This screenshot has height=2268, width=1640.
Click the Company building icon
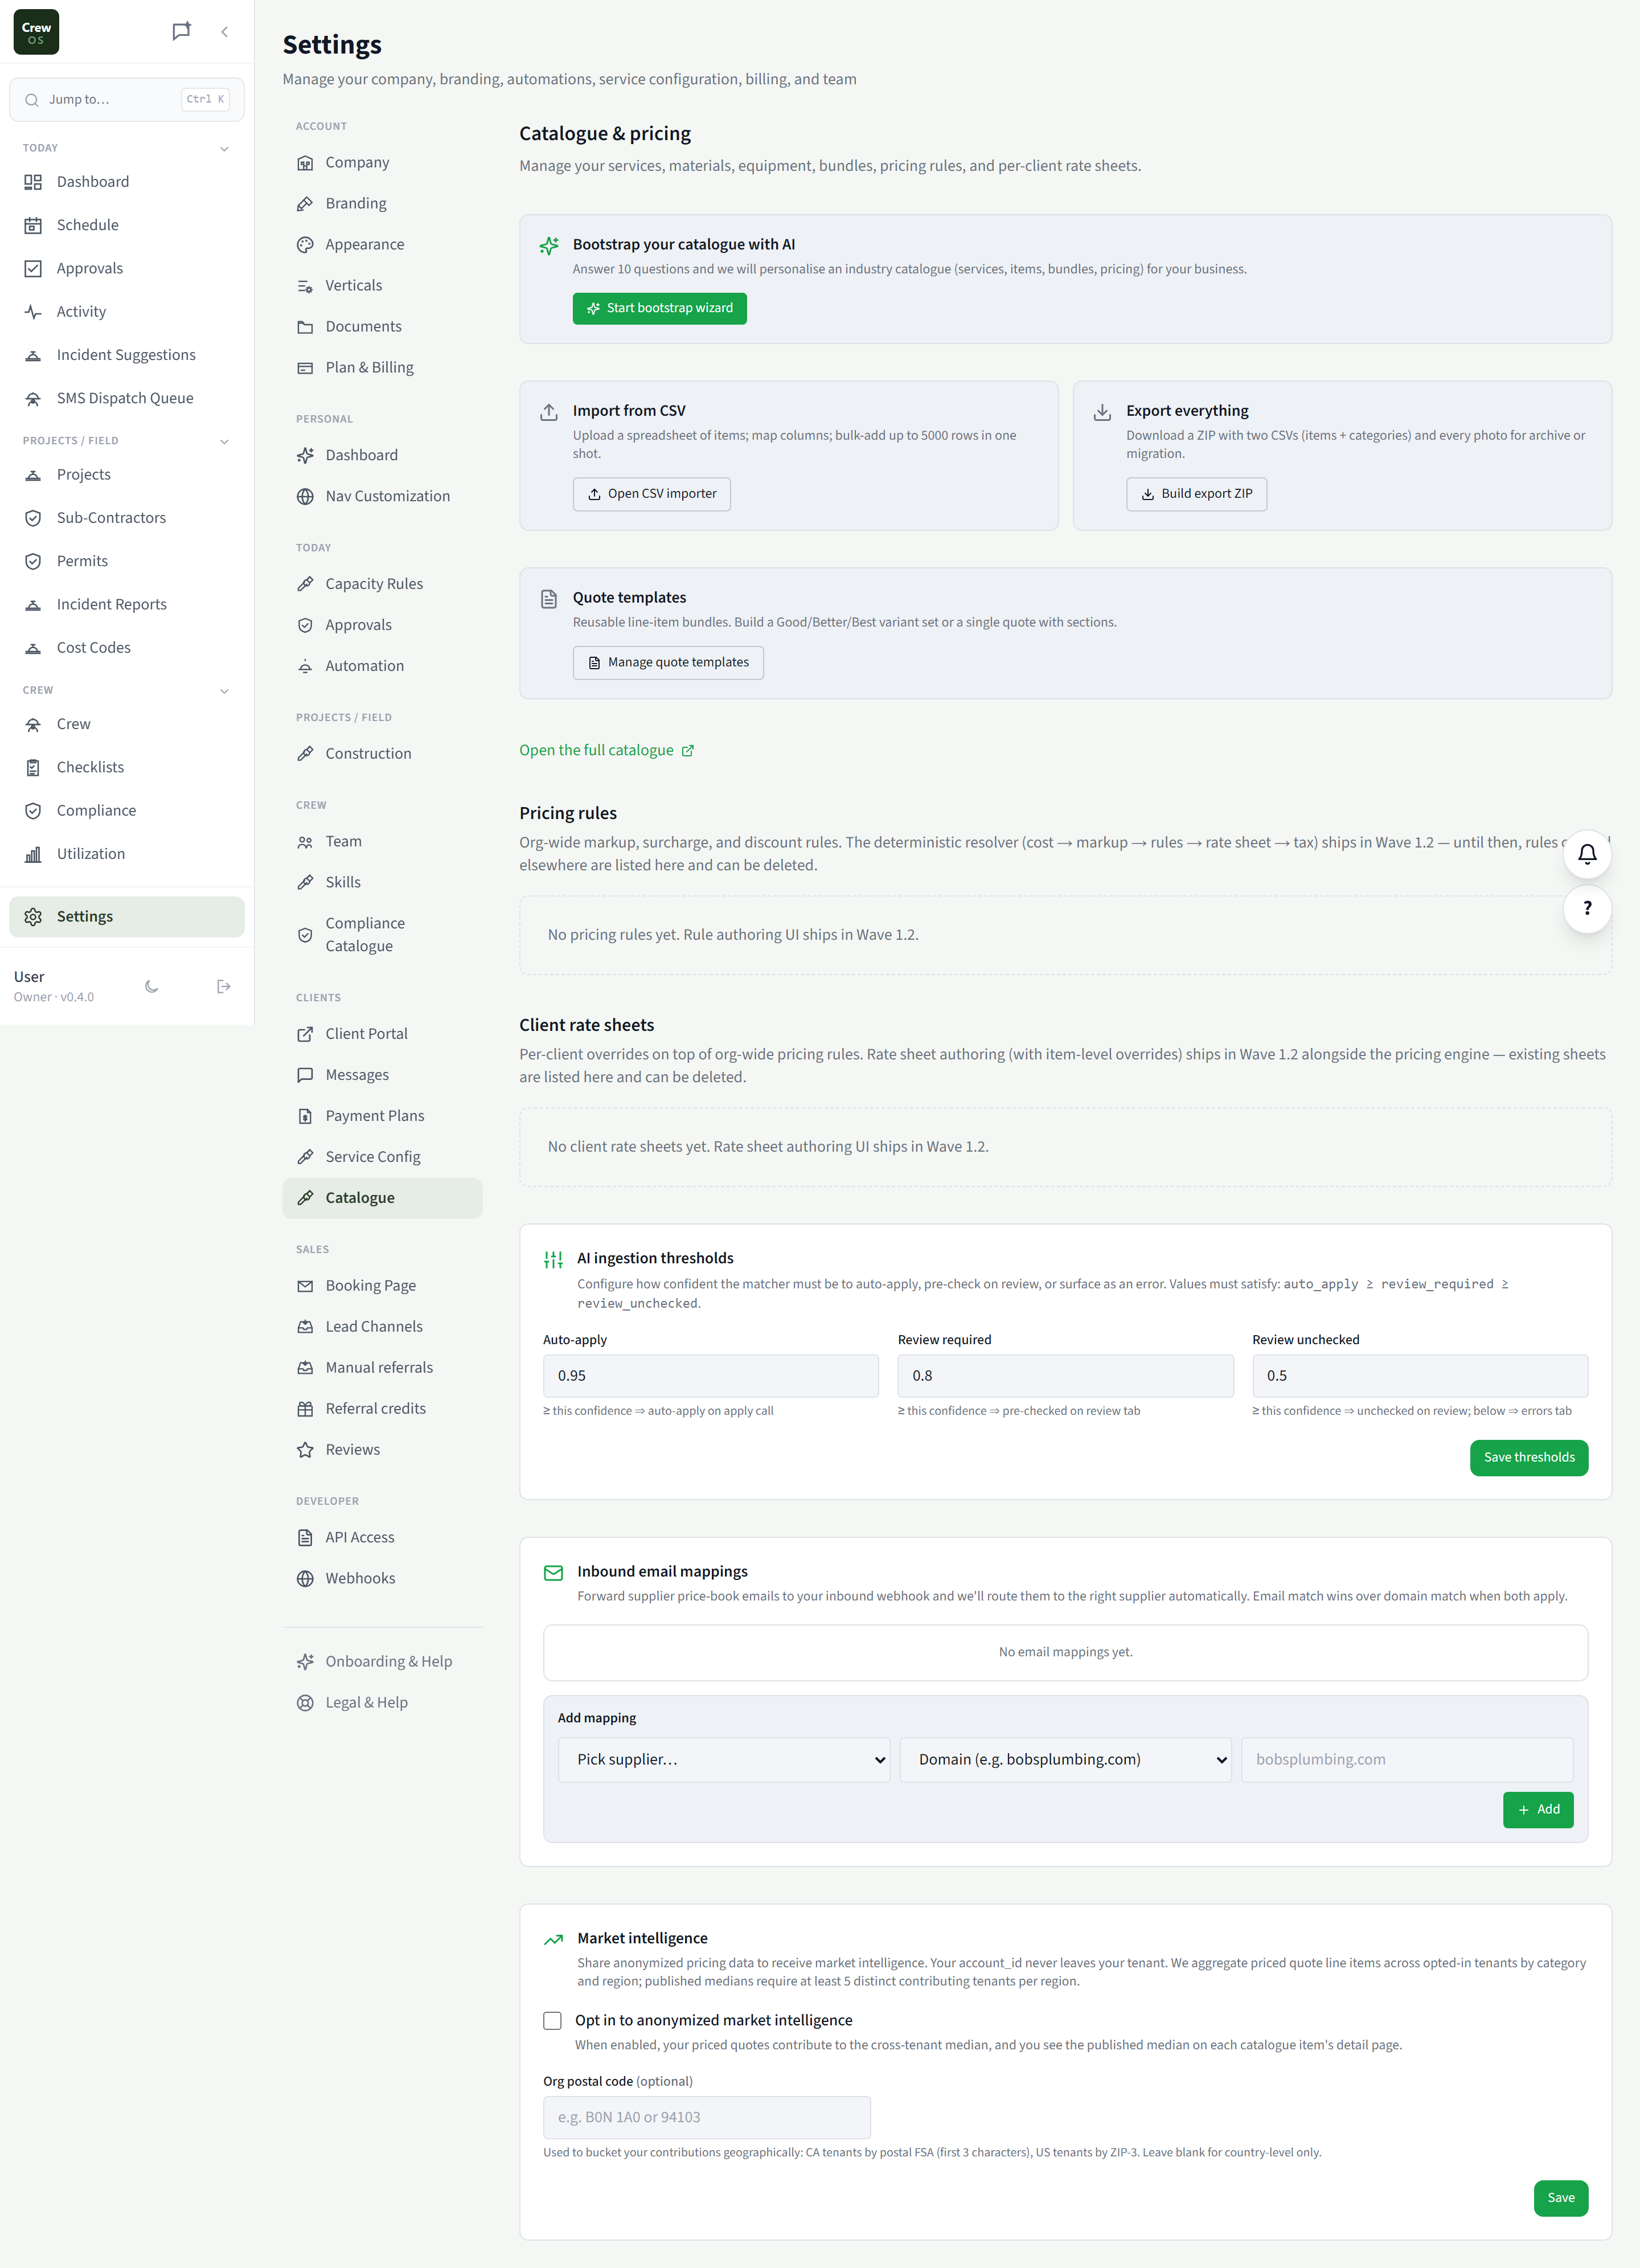pyautogui.click(x=305, y=163)
